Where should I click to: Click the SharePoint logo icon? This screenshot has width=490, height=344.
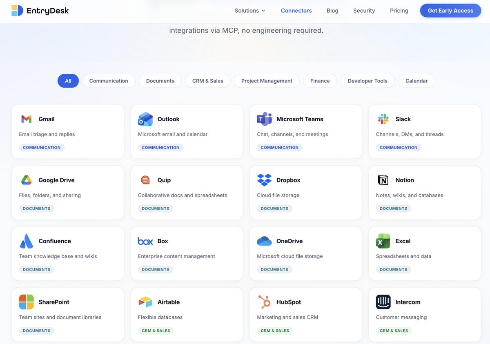[x=26, y=302]
